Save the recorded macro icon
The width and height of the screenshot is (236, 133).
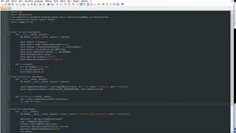pos(118,4)
